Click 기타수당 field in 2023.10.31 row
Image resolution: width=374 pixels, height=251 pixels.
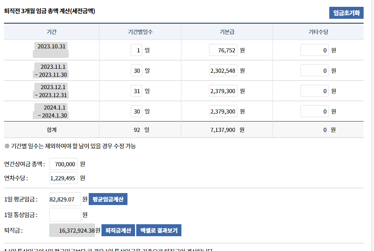click(x=314, y=50)
